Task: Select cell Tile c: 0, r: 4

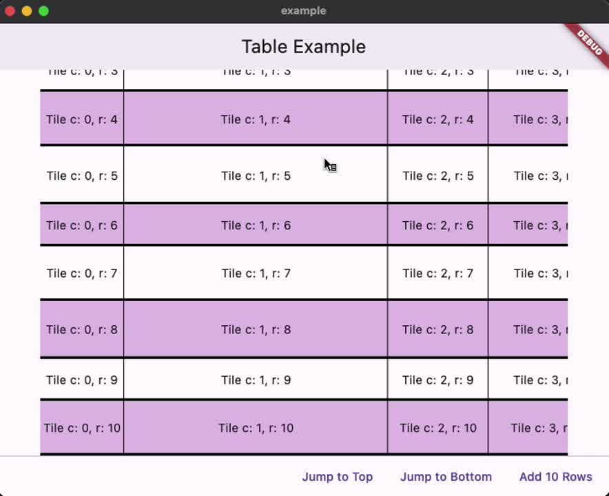Action: (x=82, y=118)
